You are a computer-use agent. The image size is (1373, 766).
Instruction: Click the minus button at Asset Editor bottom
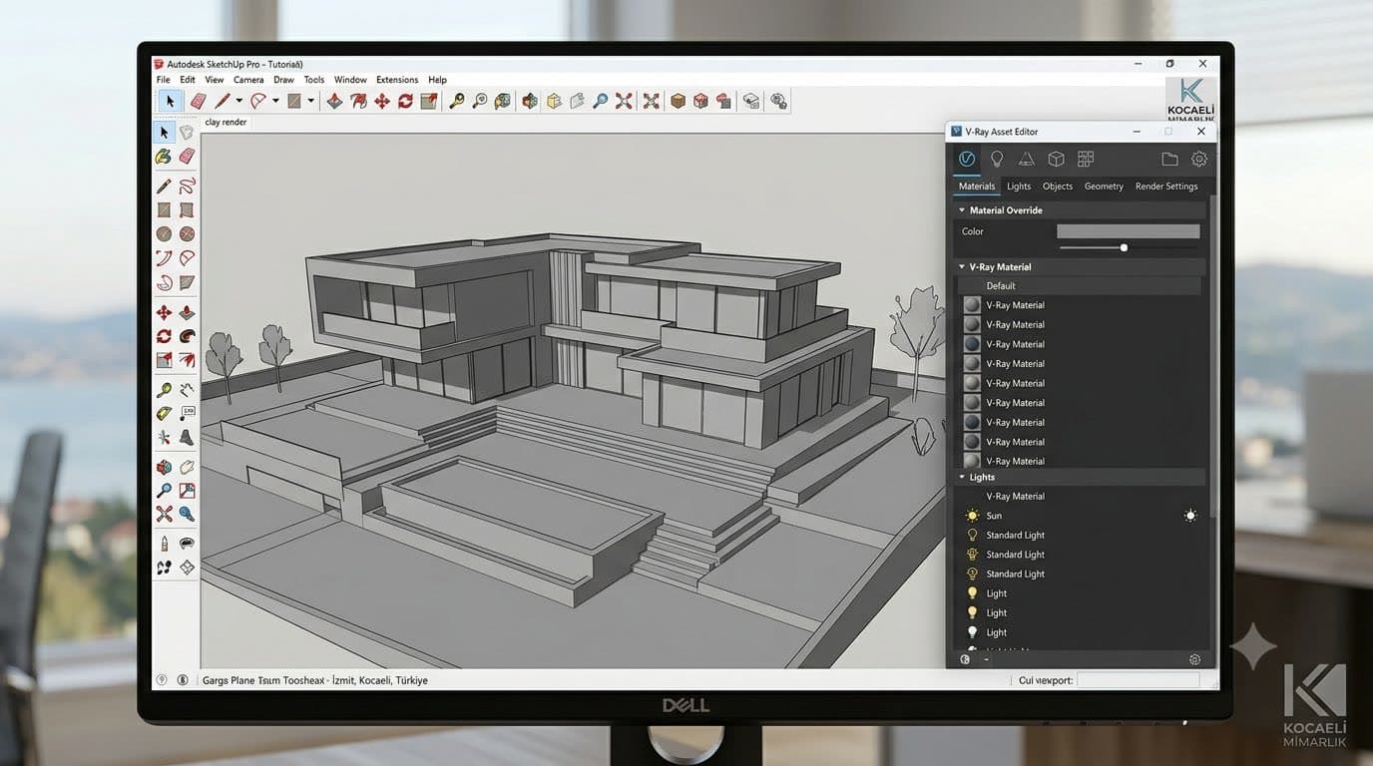986,659
